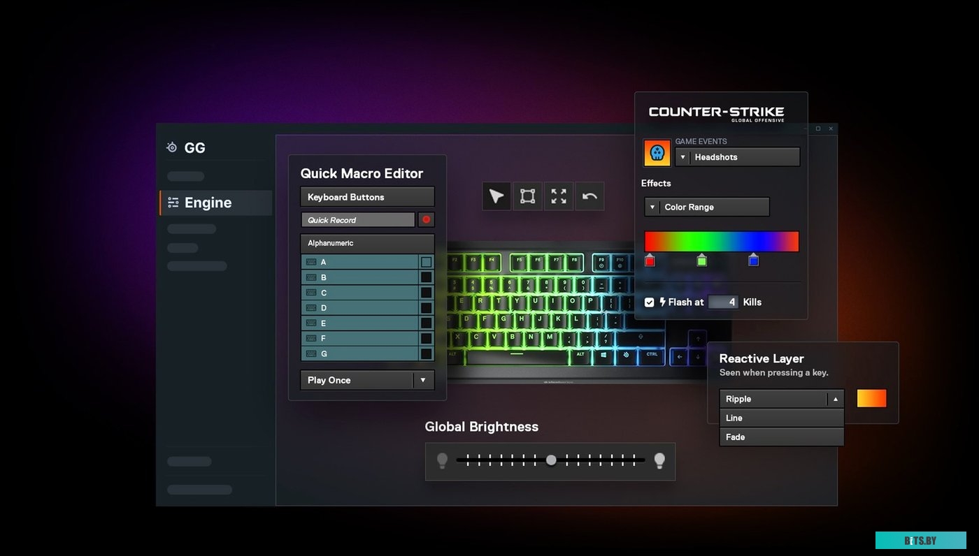Select the pointer cursor tool
The width and height of the screenshot is (979, 556).
click(496, 196)
